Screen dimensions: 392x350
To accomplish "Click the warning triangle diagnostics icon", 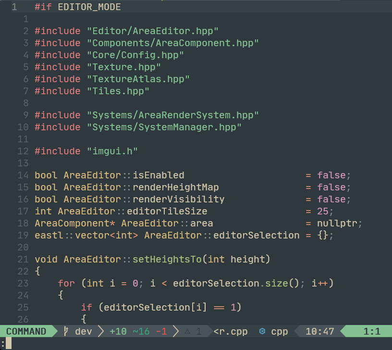I will click(x=187, y=331).
